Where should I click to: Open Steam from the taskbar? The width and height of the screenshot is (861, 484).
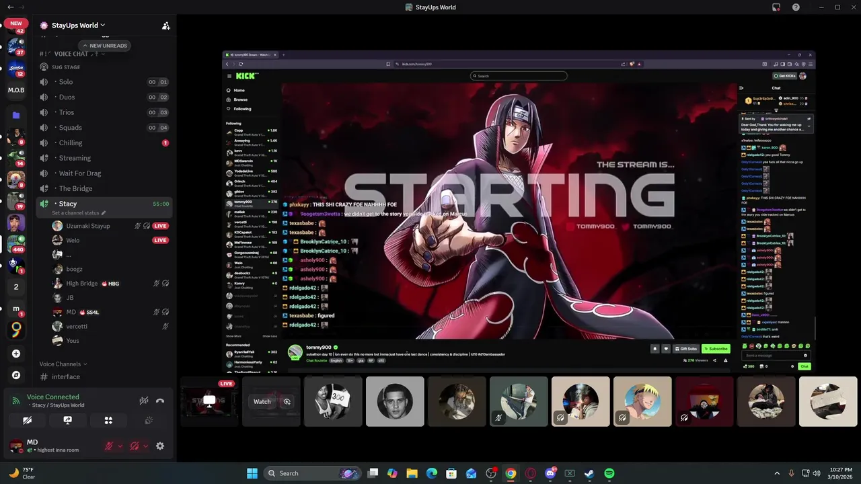[x=589, y=473]
